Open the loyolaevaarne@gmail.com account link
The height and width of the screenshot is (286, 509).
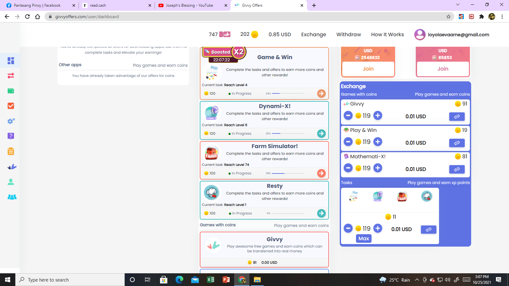[x=458, y=35]
